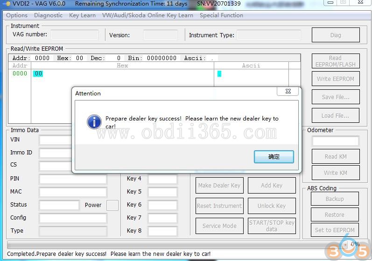The height and width of the screenshot is (261, 372).
Task: Click the Config input field
Action: pyautogui.click(x=73, y=218)
